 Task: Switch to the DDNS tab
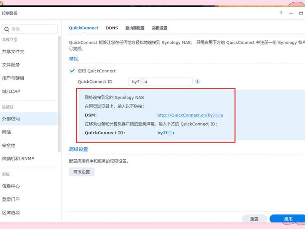[x=112, y=28]
